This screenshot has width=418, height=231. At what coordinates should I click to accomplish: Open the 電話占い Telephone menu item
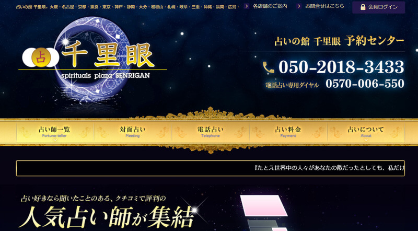(x=211, y=132)
